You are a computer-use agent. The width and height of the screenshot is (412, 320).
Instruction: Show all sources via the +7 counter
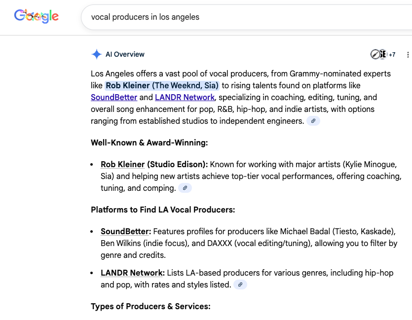click(392, 55)
